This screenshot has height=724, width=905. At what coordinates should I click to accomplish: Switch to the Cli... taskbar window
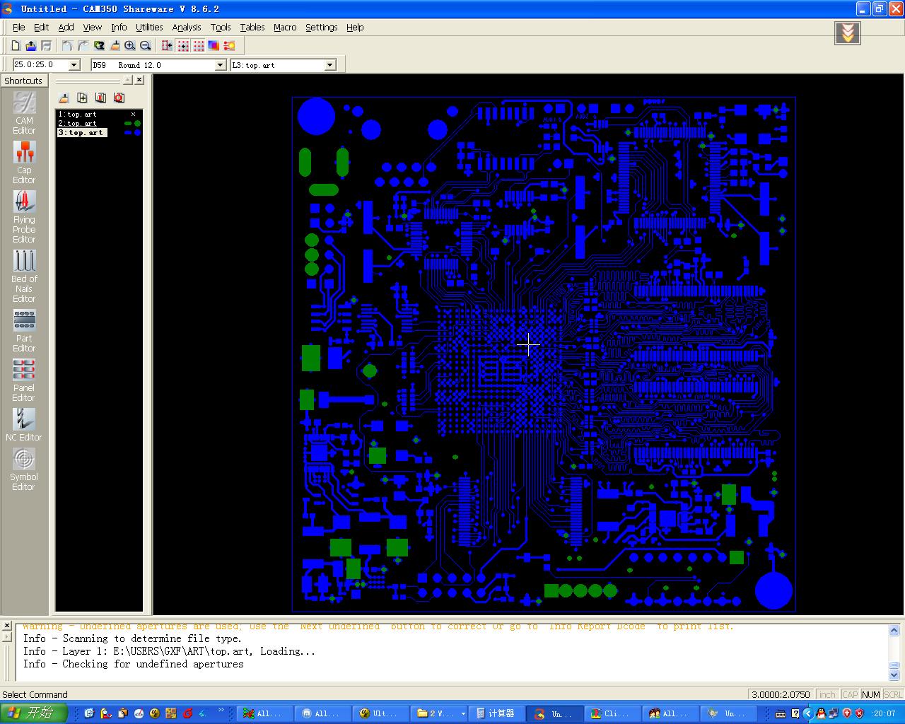coord(614,713)
